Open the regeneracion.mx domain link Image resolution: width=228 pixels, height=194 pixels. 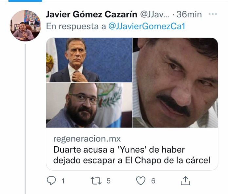tap(87, 139)
